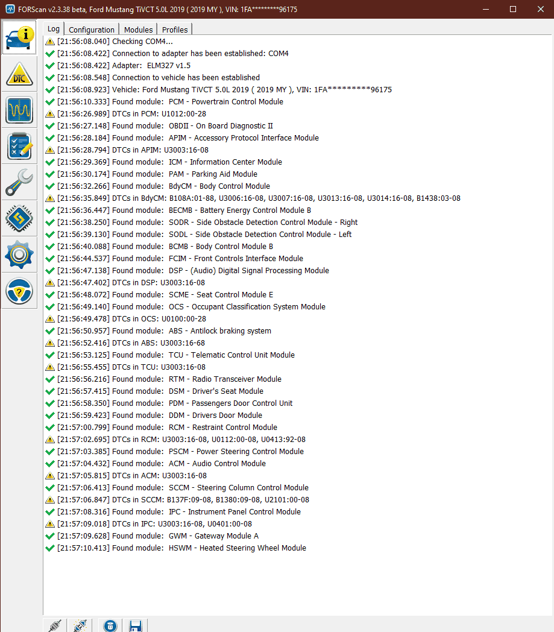This screenshot has width=554, height=632.
Task: Open the oscilloscope live data section
Action: 19,110
